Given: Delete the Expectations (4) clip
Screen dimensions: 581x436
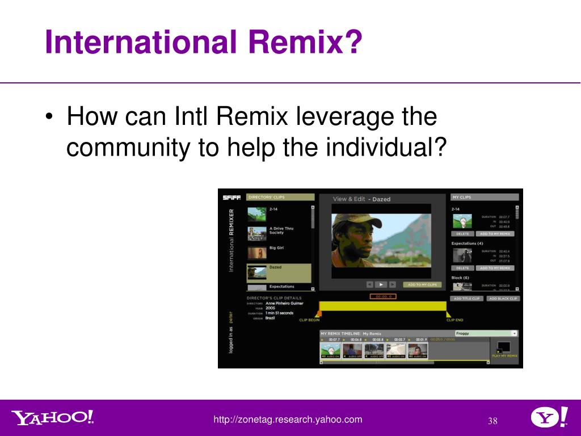Looking at the screenshot, I should 462,268.
